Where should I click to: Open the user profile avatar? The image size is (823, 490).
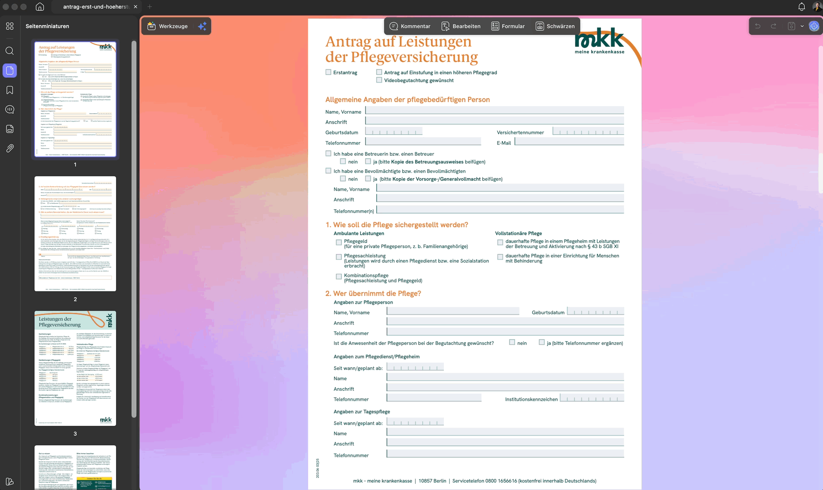tap(817, 7)
